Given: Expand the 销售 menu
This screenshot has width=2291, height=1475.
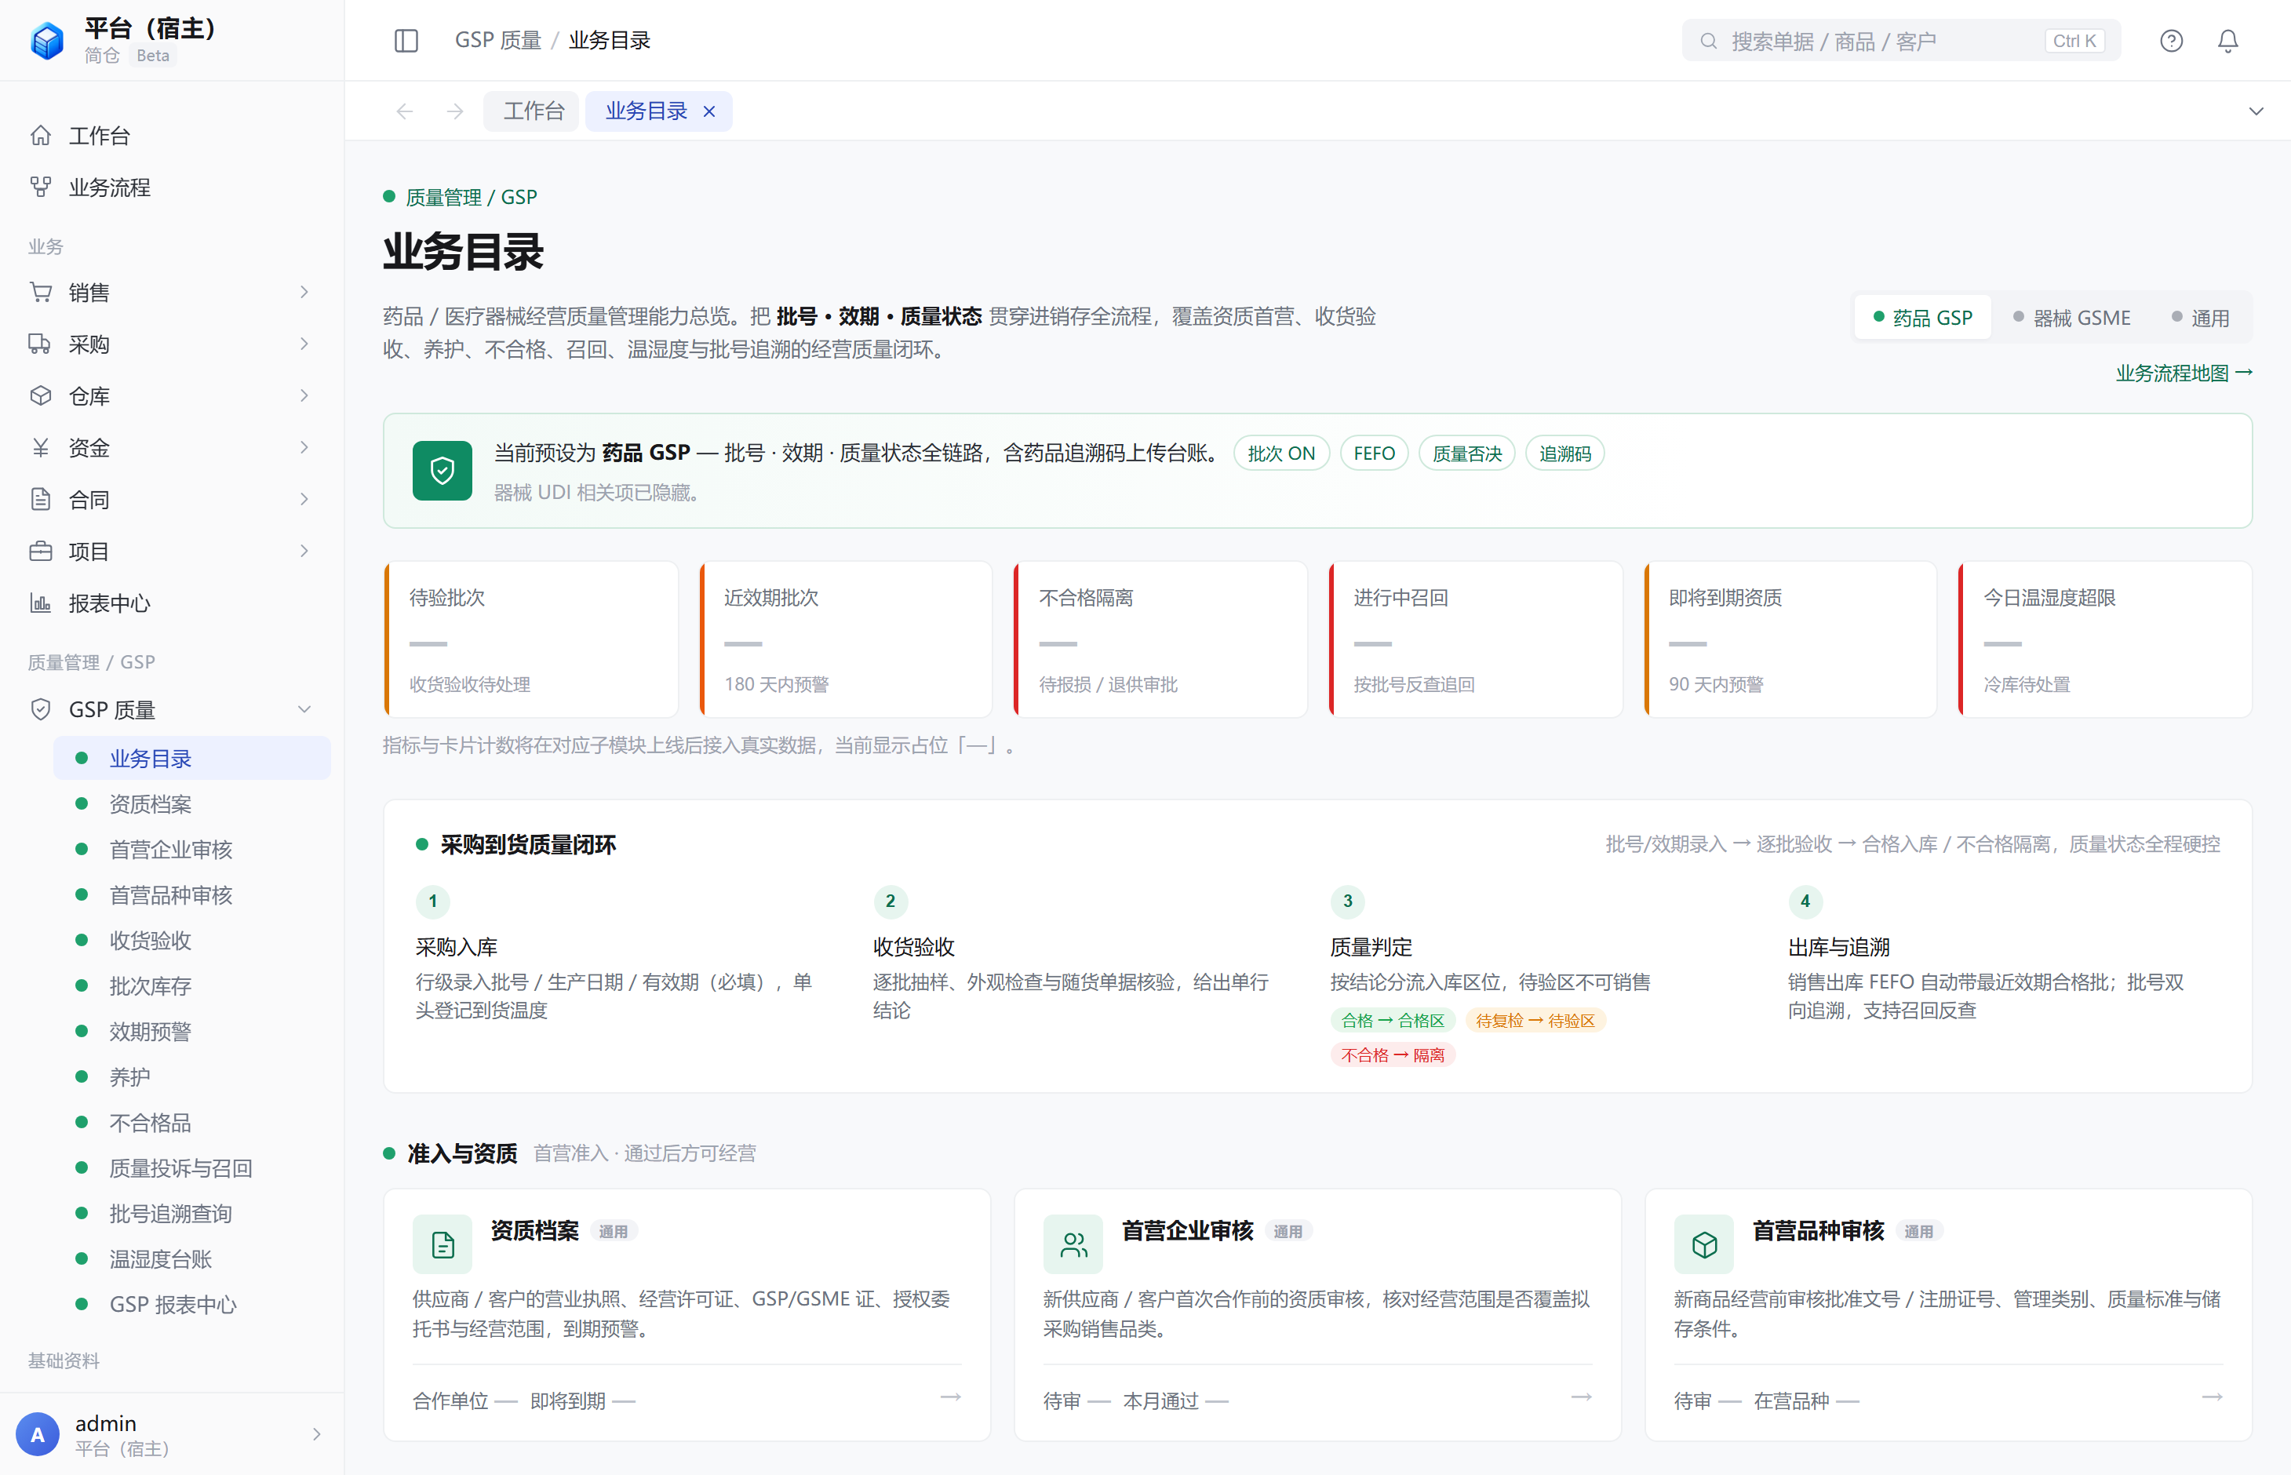Looking at the screenshot, I should [304, 292].
